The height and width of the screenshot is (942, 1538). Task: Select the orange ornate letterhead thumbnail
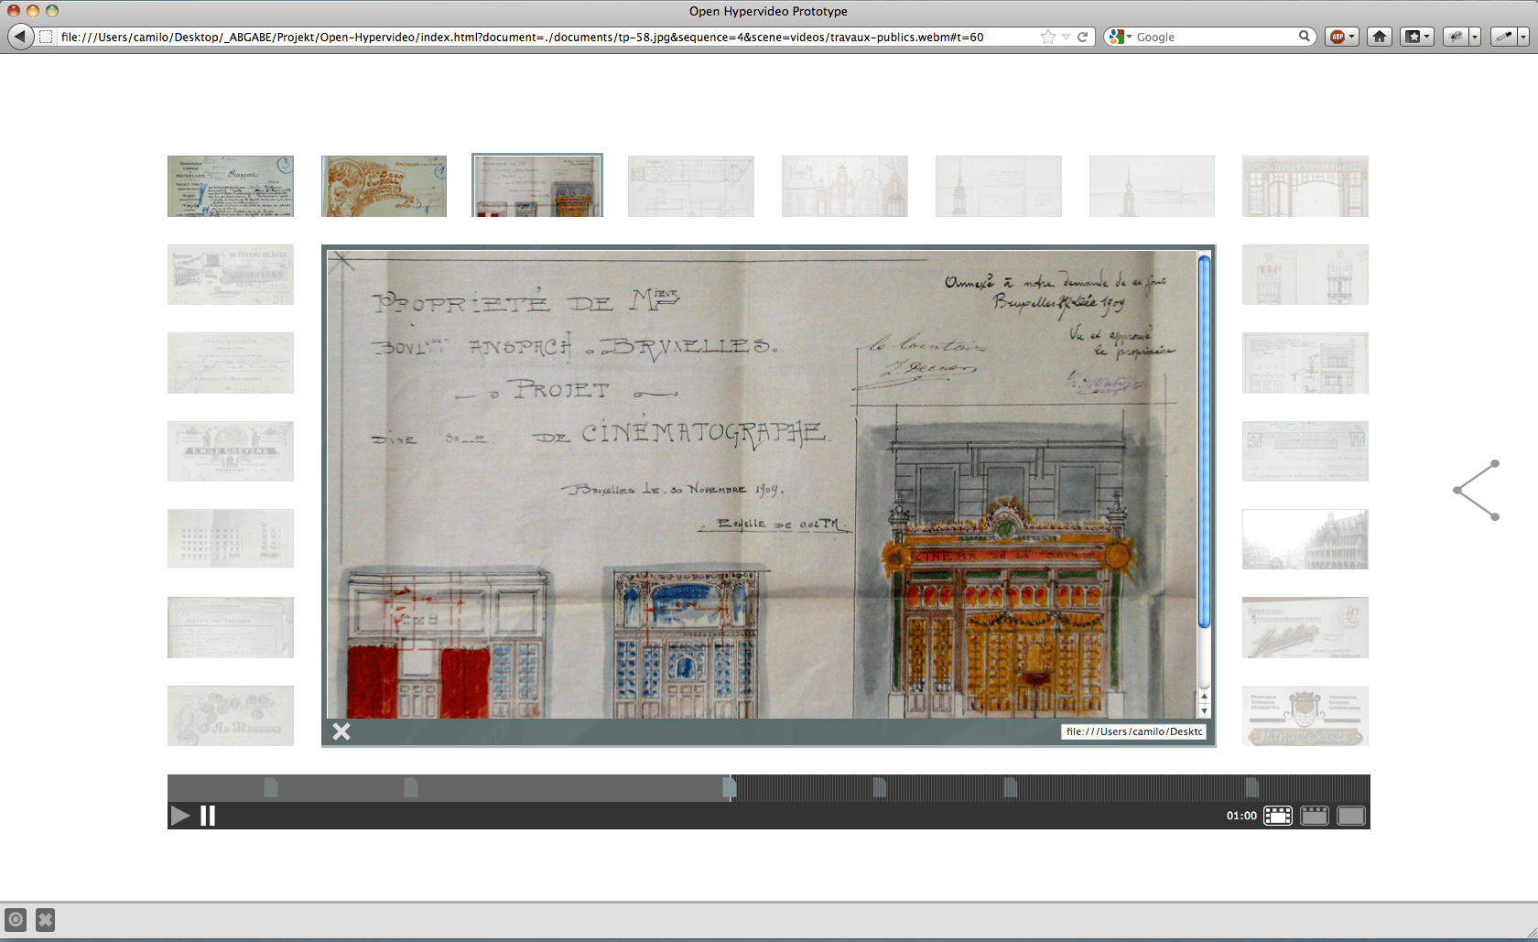(384, 186)
